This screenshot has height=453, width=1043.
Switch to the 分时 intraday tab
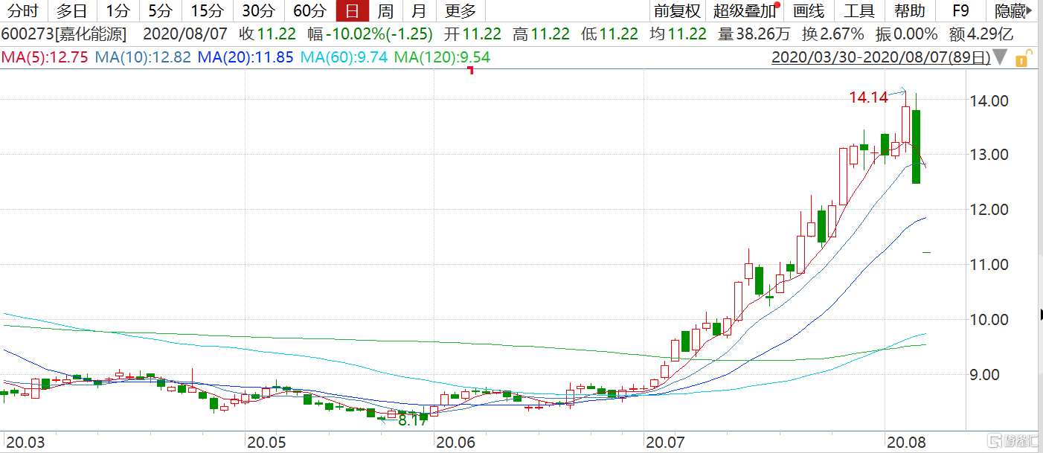click(22, 10)
